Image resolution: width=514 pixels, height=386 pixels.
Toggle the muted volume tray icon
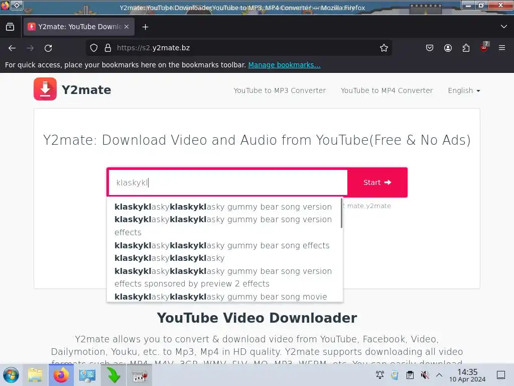click(x=425, y=375)
